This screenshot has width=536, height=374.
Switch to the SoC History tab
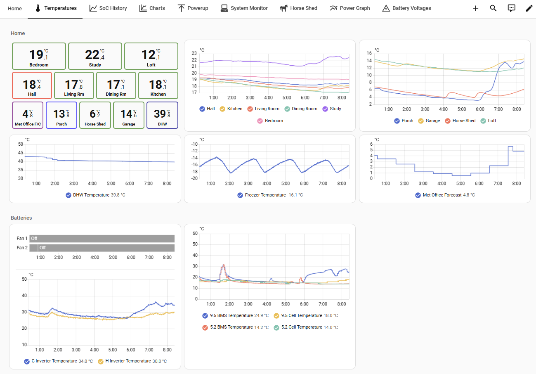coord(108,8)
